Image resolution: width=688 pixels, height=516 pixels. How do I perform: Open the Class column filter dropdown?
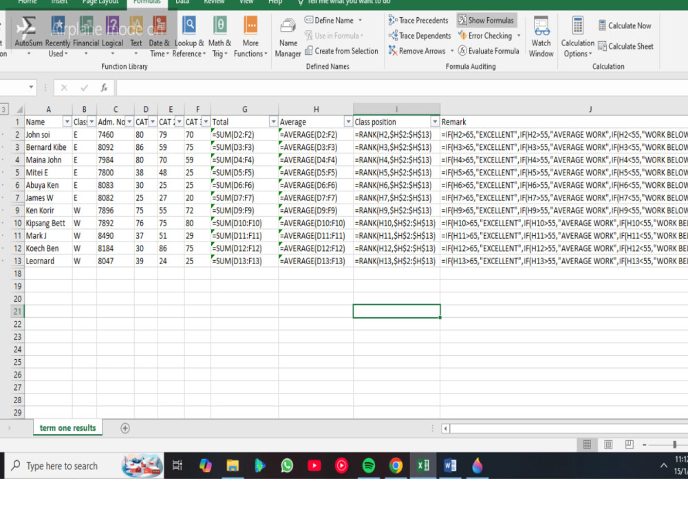click(92, 122)
